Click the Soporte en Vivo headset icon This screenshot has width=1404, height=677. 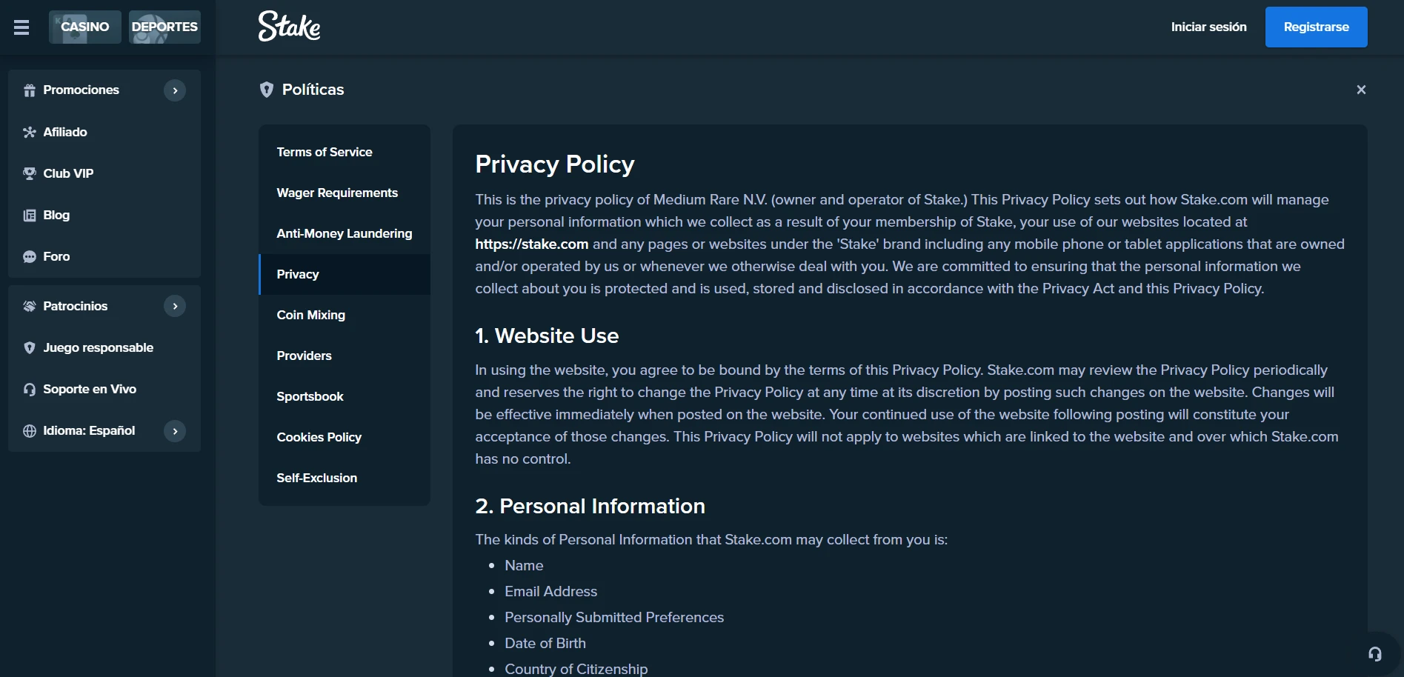(30, 389)
